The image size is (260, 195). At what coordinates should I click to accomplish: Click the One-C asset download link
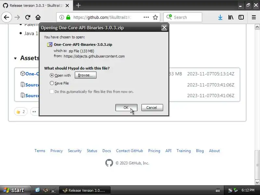tap(32, 74)
